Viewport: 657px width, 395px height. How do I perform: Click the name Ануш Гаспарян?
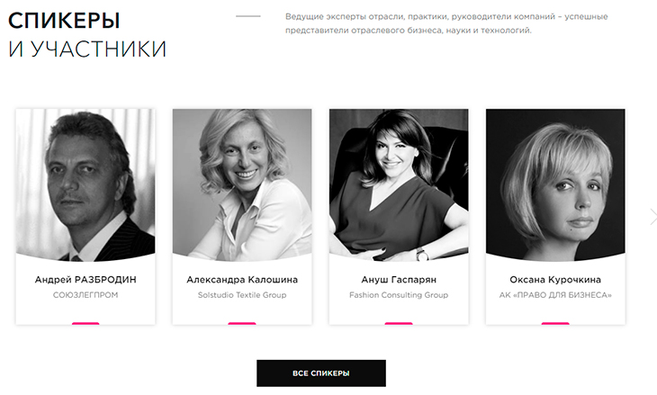(x=399, y=280)
